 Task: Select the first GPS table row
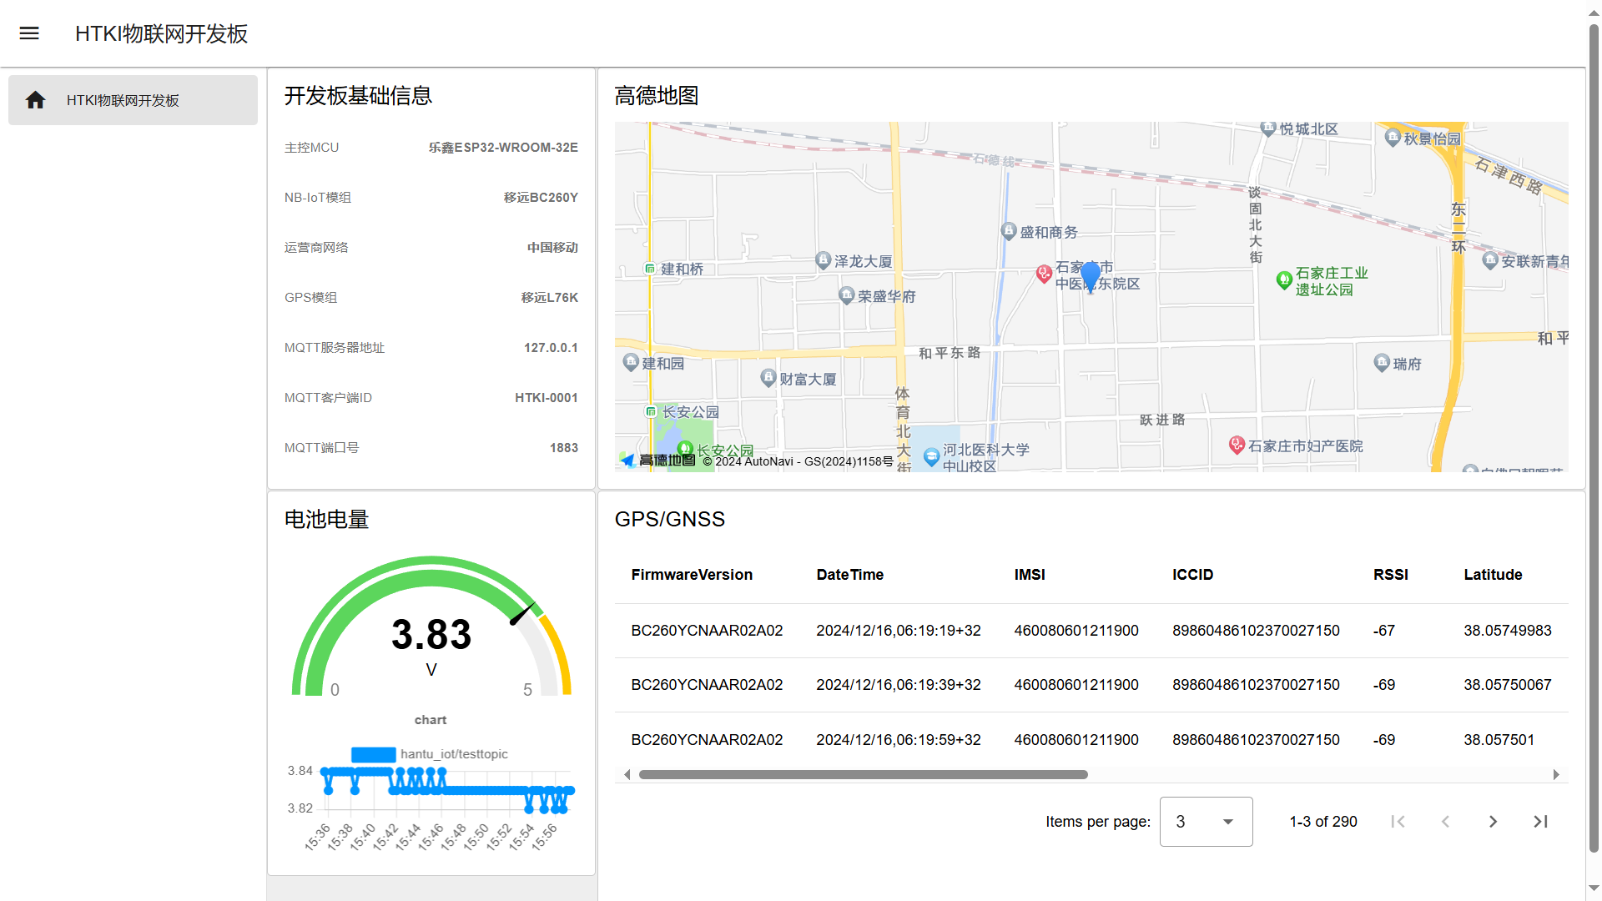1085,631
